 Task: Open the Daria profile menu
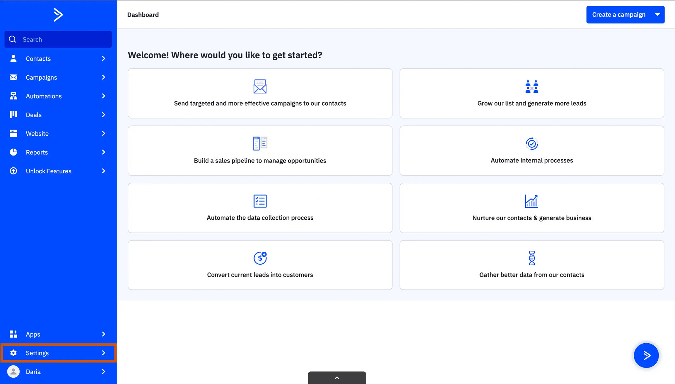[33, 371]
